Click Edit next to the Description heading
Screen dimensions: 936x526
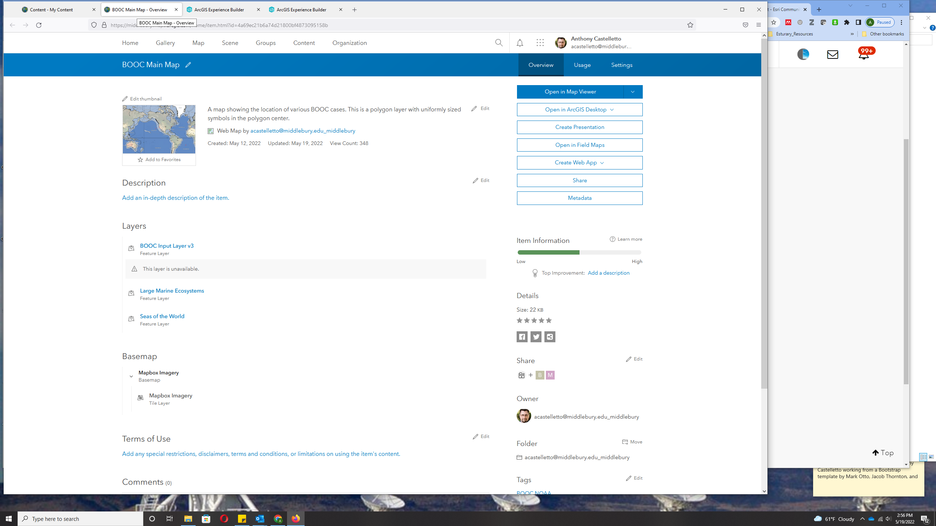[481, 180]
